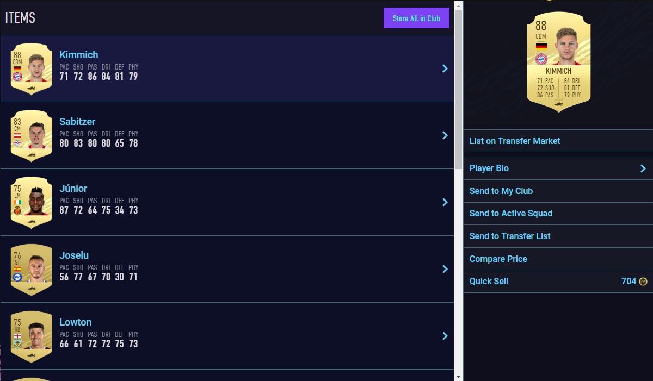
Task: Select Júnior card thumbnail in list
Action: coord(32,202)
